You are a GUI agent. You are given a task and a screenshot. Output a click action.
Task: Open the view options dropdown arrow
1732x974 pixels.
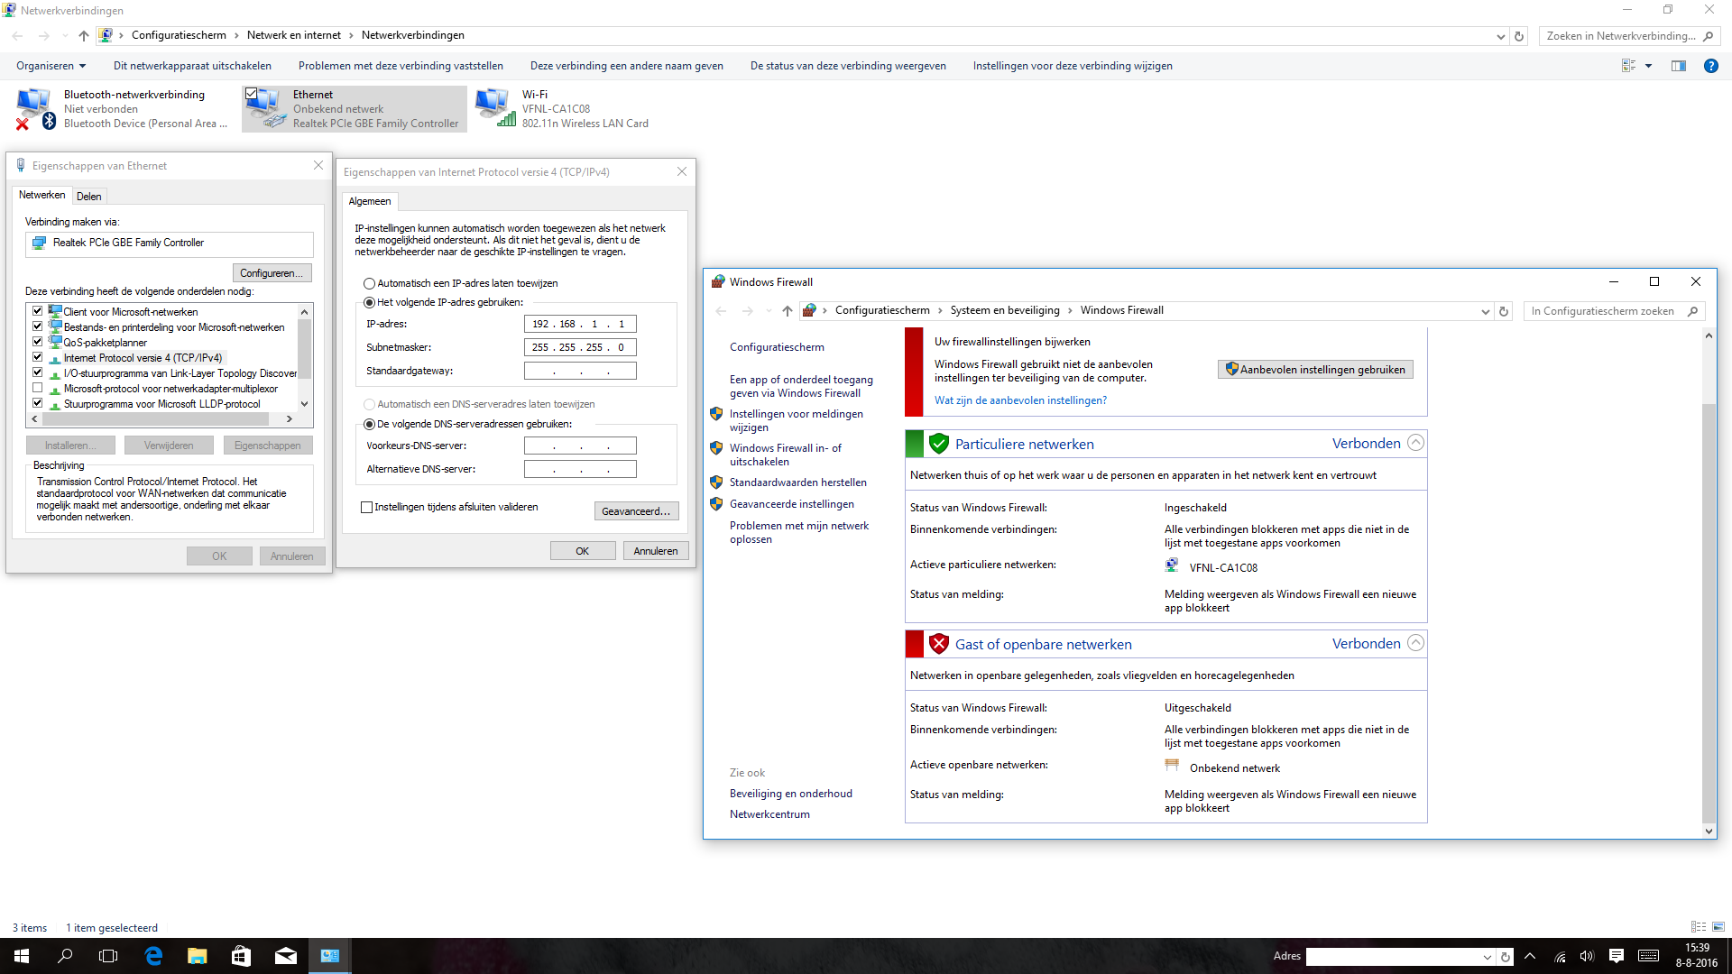coord(1648,66)
